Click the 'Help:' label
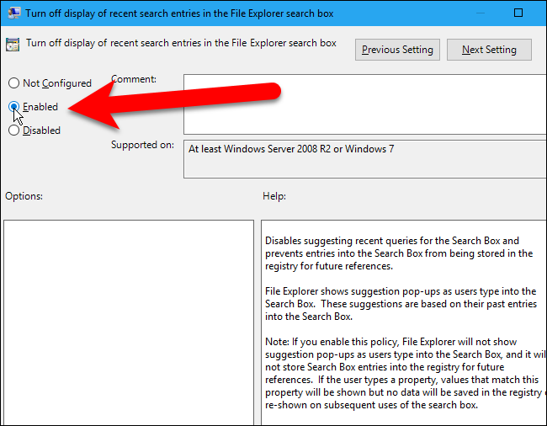 point(274,196)
